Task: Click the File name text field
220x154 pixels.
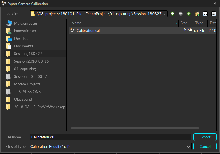Action: pos(110,137)
